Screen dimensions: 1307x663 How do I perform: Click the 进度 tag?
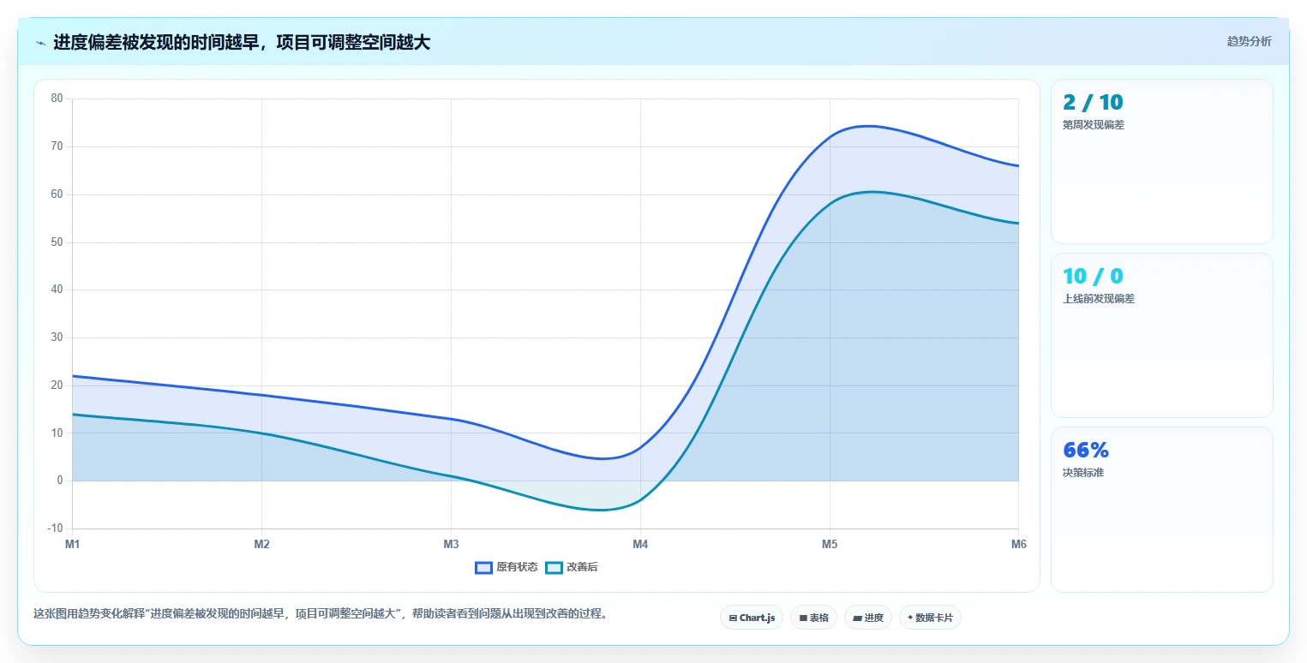pyautogui.click(x=868, y=618)
